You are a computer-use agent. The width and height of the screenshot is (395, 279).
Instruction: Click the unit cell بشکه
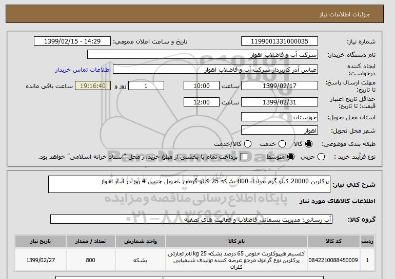point(141,260)
